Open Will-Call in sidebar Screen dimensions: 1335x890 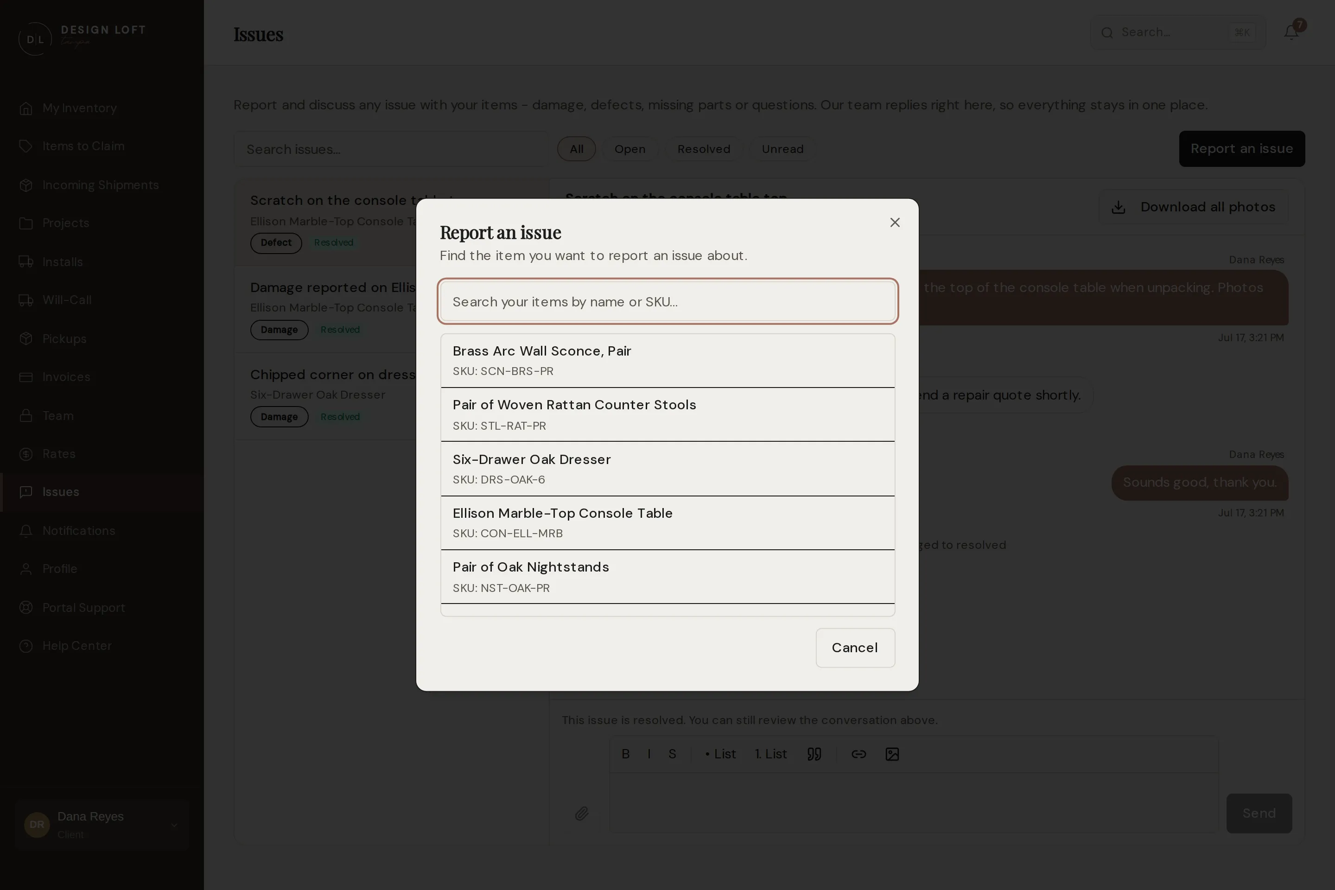[x=102, y=300]
